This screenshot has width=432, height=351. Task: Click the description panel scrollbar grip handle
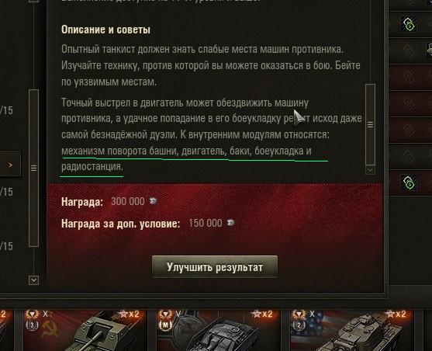tap(370, 125)
